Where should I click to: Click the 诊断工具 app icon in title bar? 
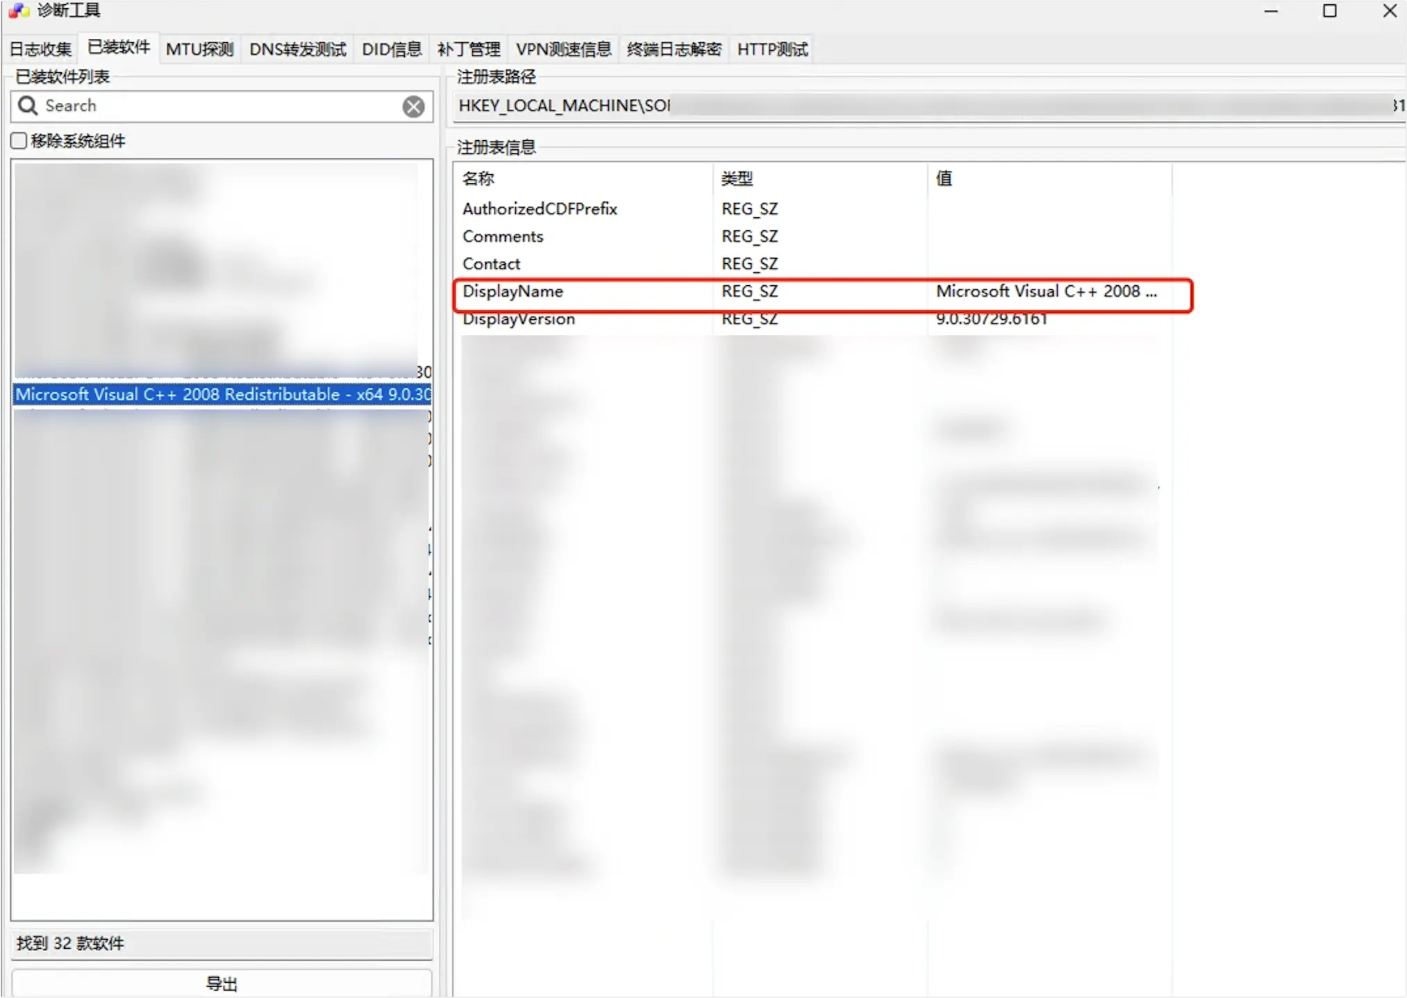pyautogui.click(x=18, y=10)
